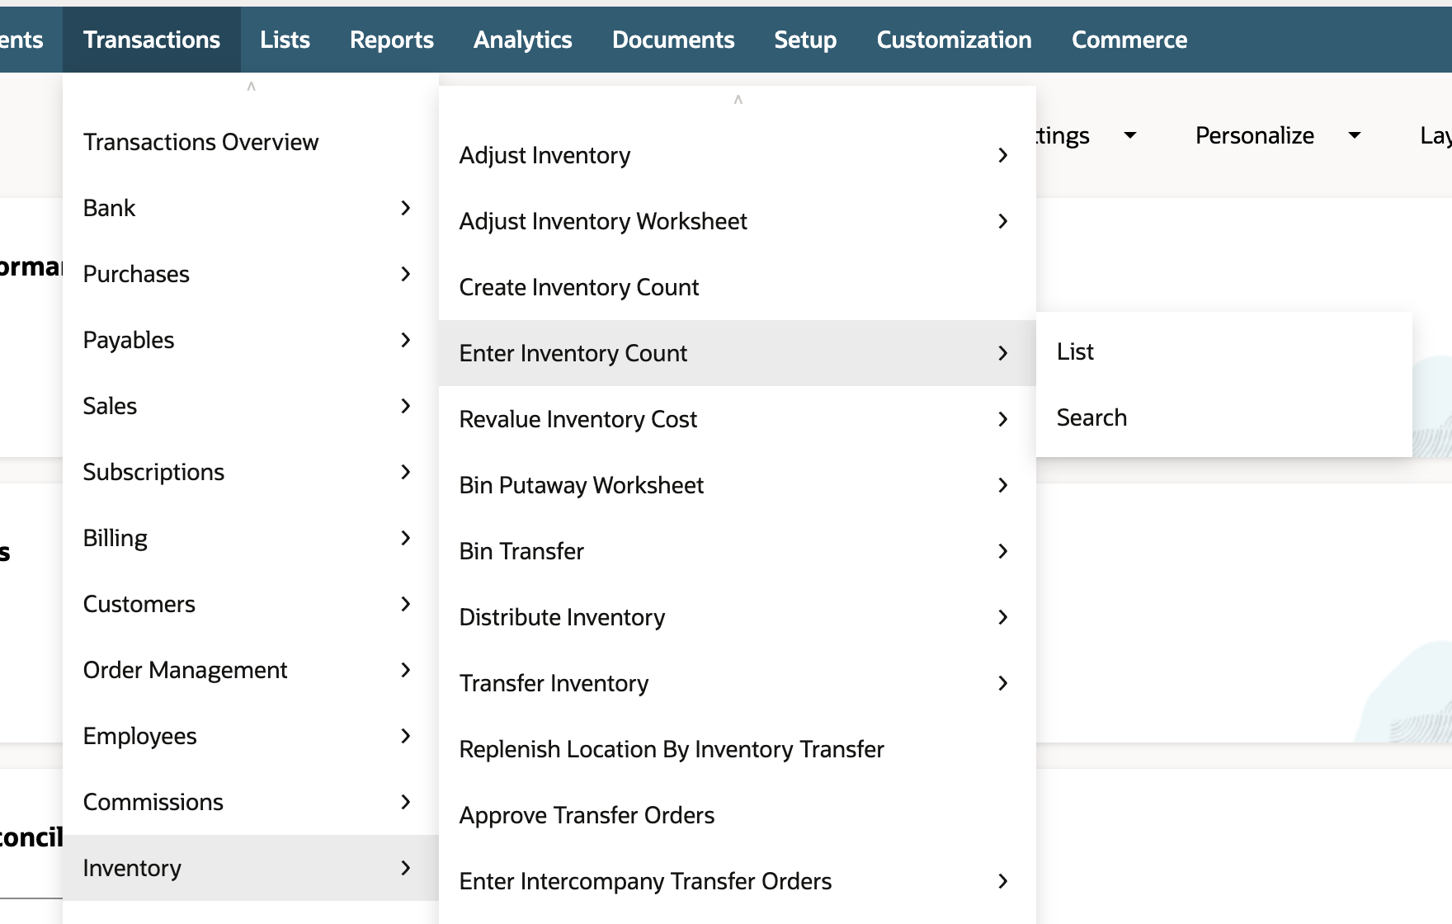Expand the Employees submenu chevron
This screenshot has width=1452, height=924.
tap(405, 736)
